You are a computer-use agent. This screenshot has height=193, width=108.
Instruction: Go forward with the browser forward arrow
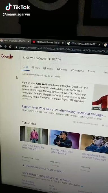pos(5,47)
